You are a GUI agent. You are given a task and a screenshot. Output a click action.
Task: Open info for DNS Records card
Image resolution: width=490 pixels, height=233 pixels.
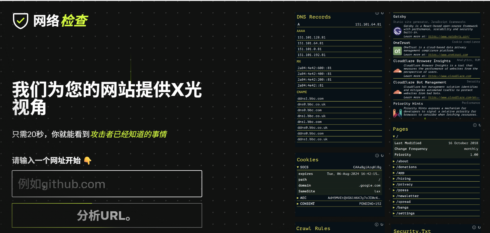pos(377,13)
